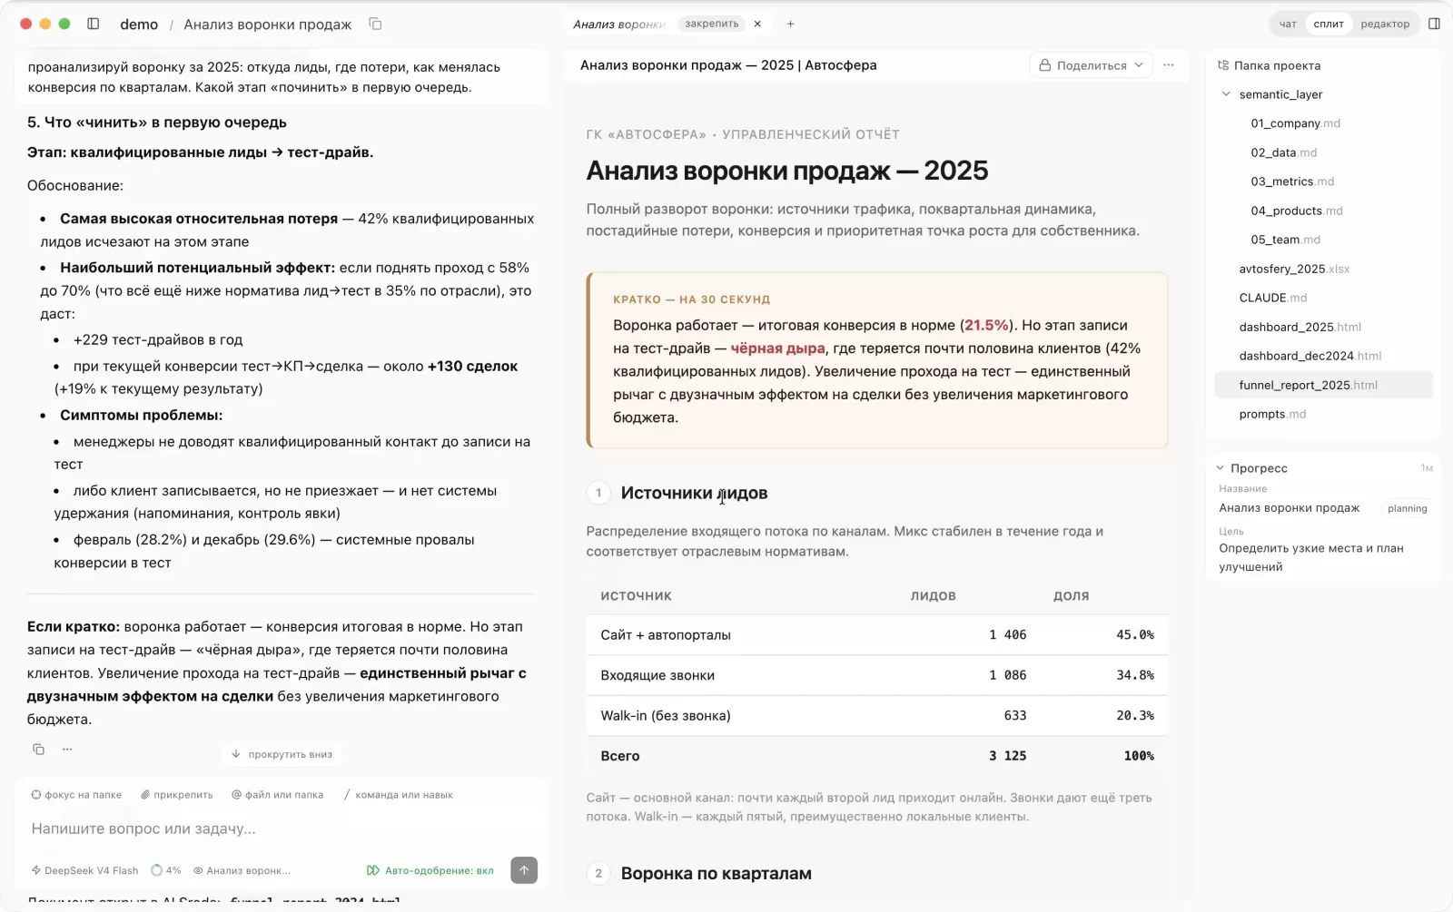Toggle the left sidebar panel icon
This screenshot has height=912, width=1453.
point(93,24)
